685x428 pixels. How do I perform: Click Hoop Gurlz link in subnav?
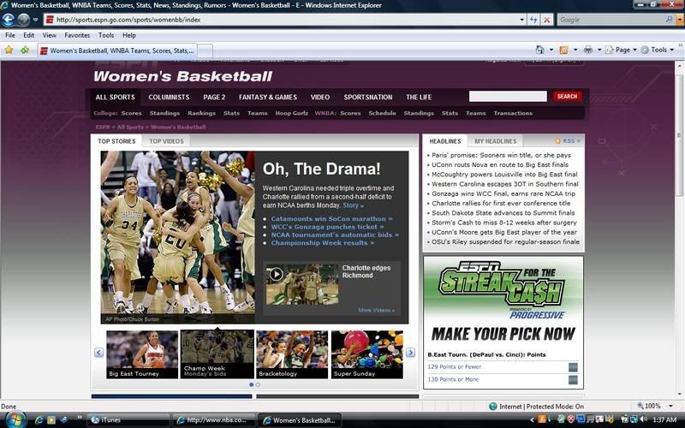click(x=291, y=113)
